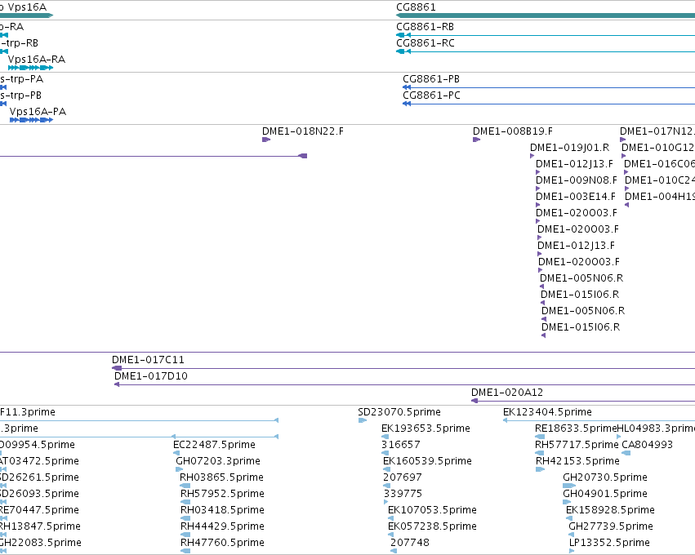Select the Vps16A-PA label

pos(38,112)
